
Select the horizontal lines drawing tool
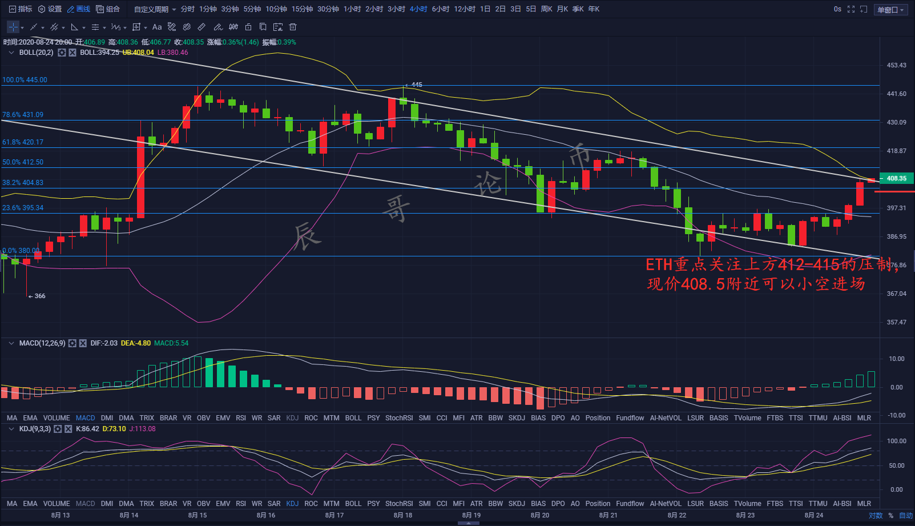click(x=95, y=27)
